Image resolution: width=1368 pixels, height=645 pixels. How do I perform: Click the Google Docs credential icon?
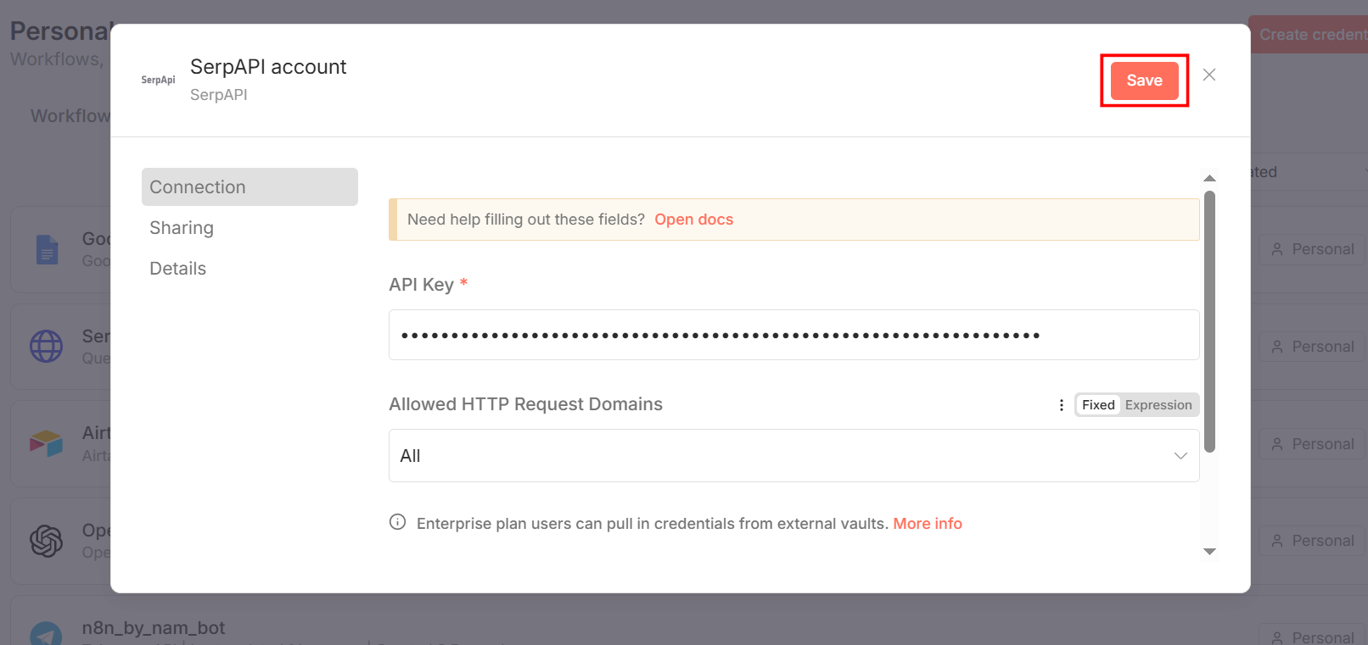tap(48, 250)
